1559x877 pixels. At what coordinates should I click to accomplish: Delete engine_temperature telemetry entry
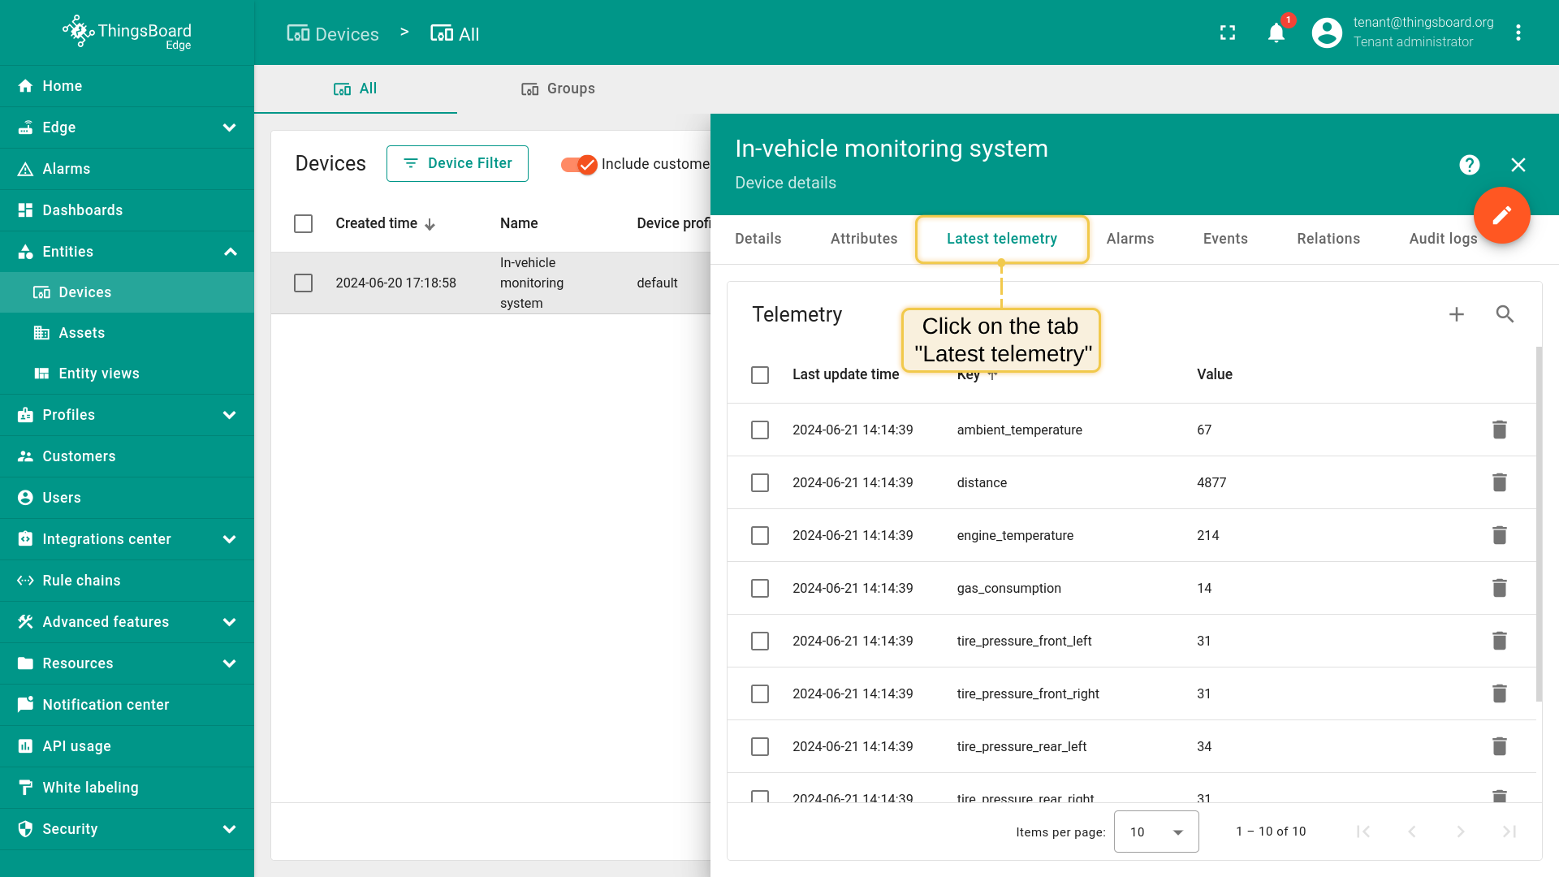click(1500, 535)
